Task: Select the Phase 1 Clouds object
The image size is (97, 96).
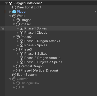Action: [x=36, y=33]
